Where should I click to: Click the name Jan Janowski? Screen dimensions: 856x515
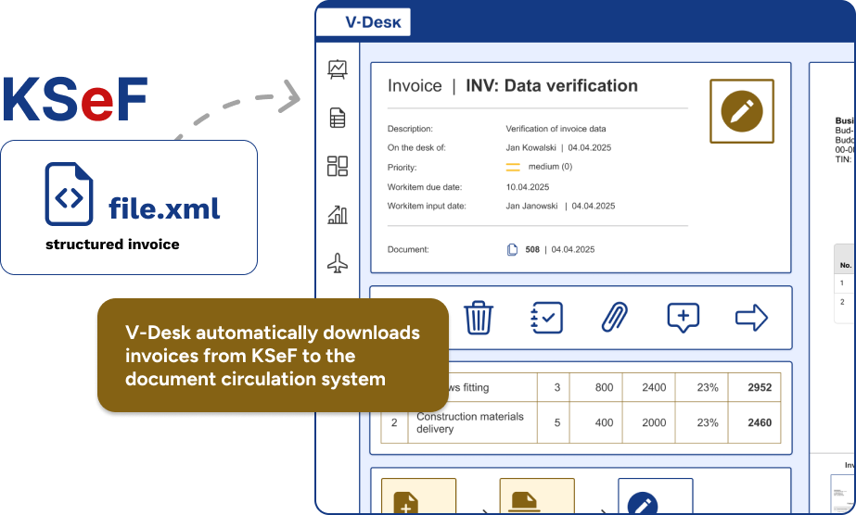531,206
